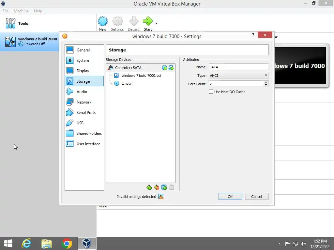Click the VirtualBox taskbar icon
This screenshot has height=250, width=334.
tap(87, 243)
